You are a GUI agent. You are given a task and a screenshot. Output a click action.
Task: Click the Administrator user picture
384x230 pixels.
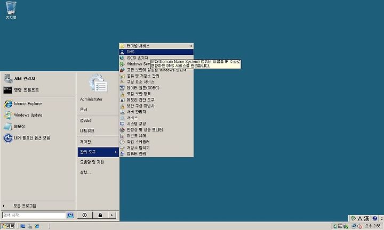coord(98,84)
